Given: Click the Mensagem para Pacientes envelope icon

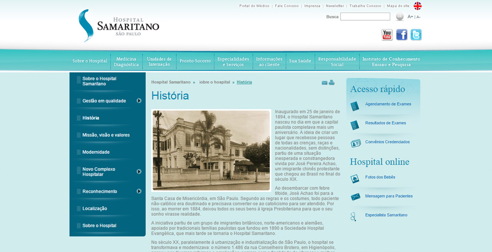Looking at the screenshot, I should tap(355, 197).
